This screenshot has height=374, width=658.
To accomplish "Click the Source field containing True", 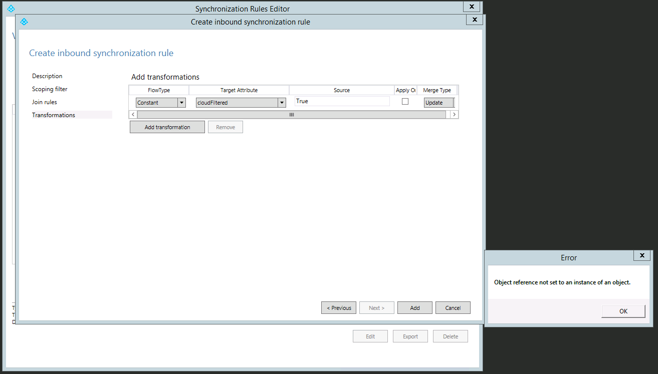I will (342, 102).
